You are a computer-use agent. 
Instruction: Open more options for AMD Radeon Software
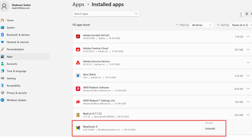tap(248, 89)
